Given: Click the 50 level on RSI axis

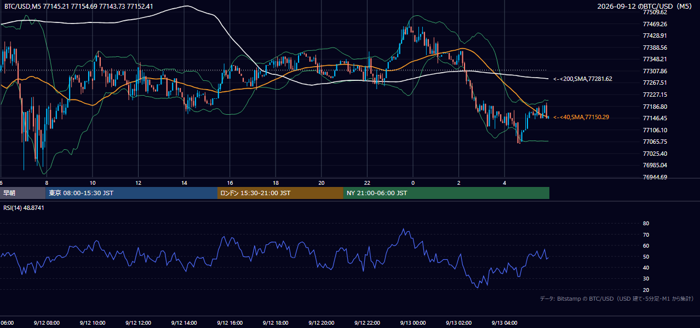Looking at the screenshot, I should click(x=646, y=256).
